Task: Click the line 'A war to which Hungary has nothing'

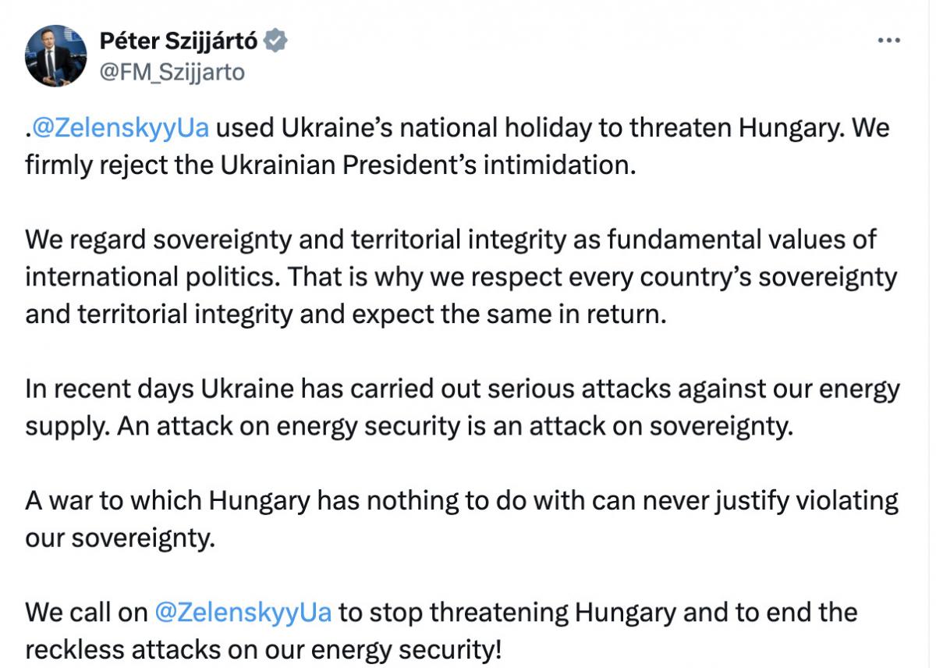Action: [x=462, y=499]
